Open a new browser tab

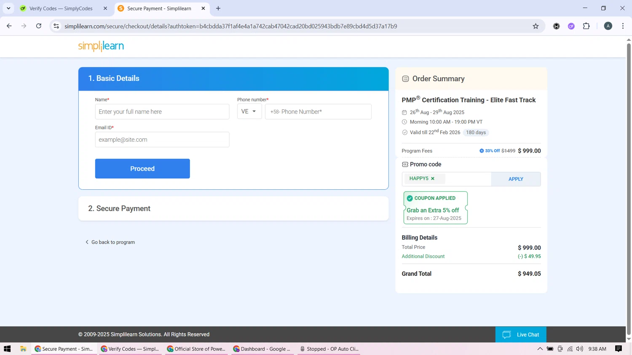(x=218, y=8)
